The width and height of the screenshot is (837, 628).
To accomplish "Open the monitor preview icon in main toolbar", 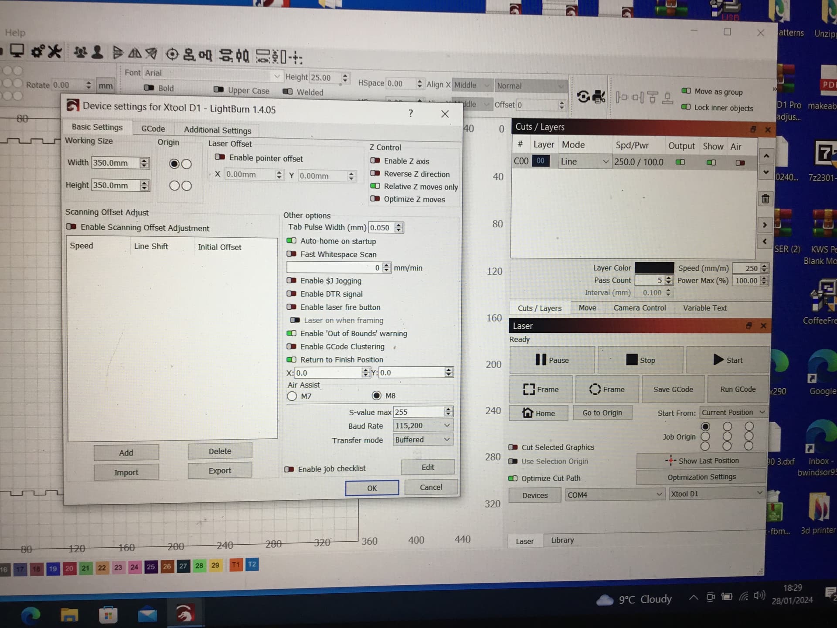I will (17, 51).
